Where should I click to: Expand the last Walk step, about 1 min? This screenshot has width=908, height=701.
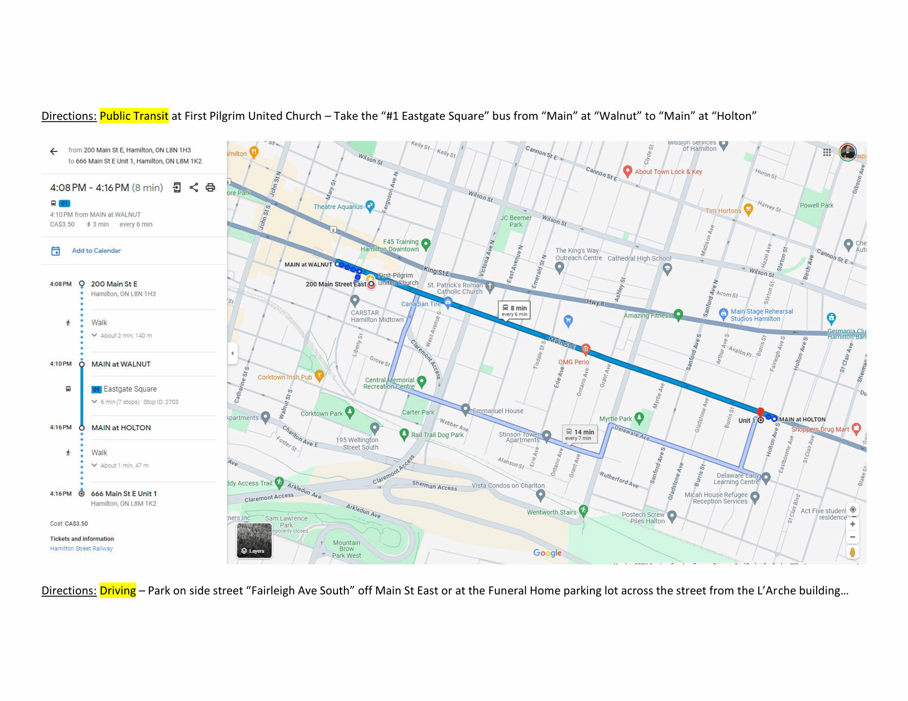pyautogui.click(x=94, y=465)
